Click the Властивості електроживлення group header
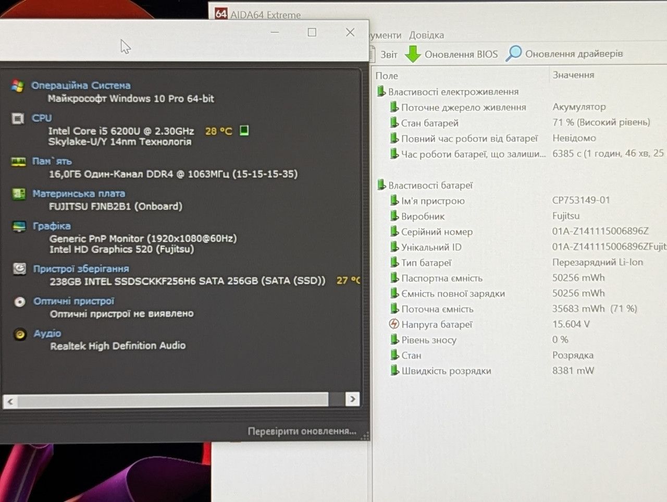 pyautogui.click(x=453, y=92)
